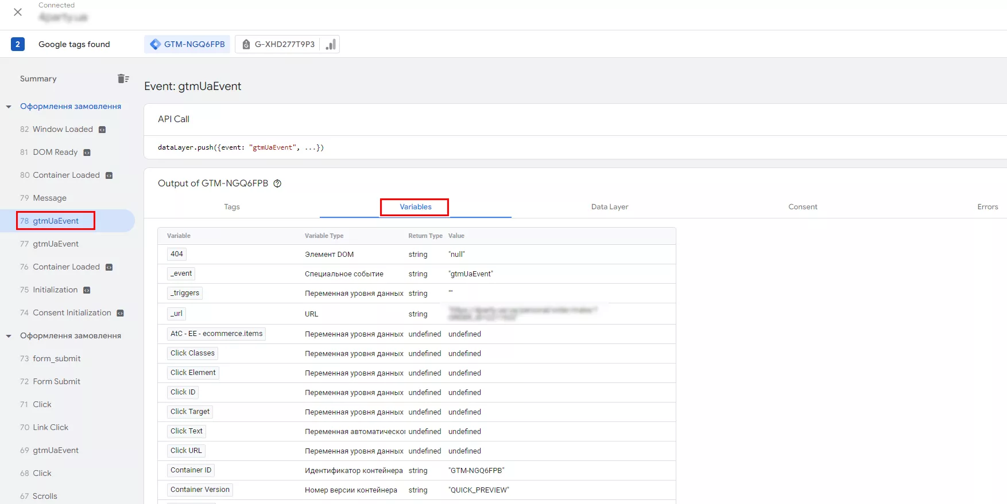Click the AtC - EE - ecommerce.items variable chip
Image resolution: width=1007 pixels, height=504 pixels.
tap(216, 334)
